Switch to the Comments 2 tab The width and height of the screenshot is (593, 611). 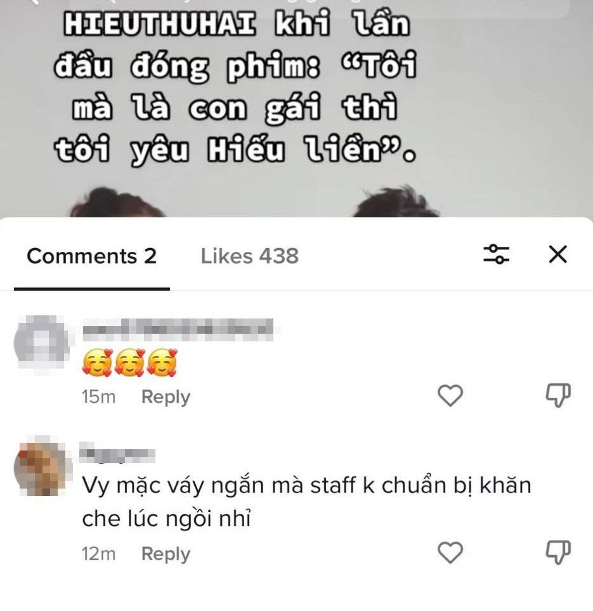[x=91, y=256]
